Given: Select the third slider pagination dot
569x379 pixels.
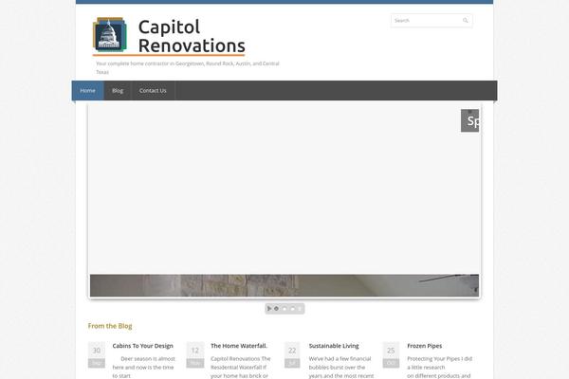Looking at the screenshot, I should 292,309.
